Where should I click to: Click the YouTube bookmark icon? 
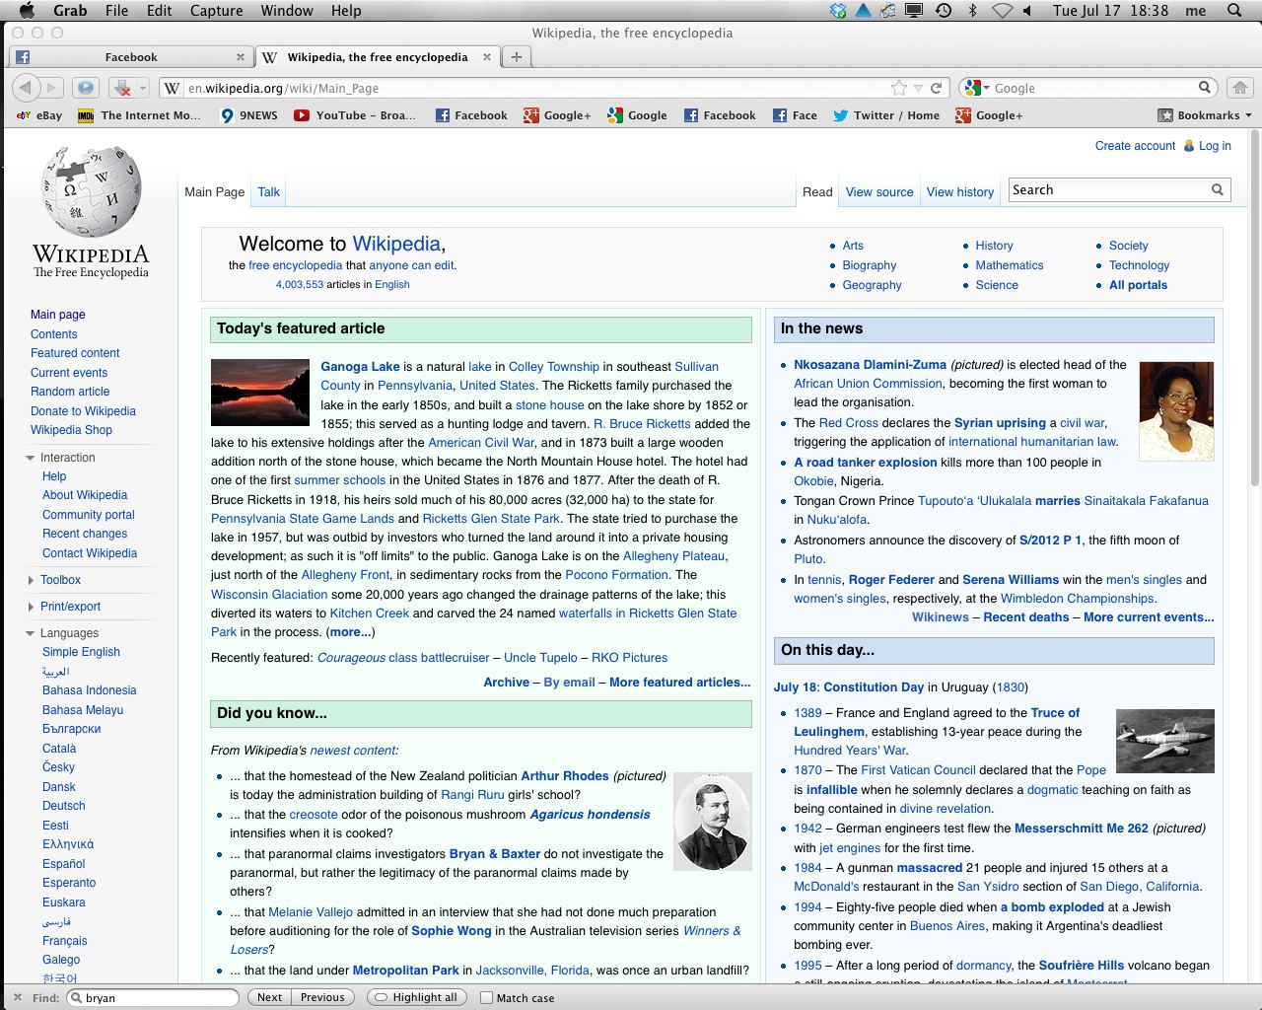pyautogui.click(x=301, y=115)
